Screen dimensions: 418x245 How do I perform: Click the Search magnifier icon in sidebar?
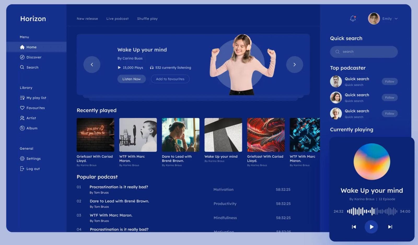pos(22,67)
